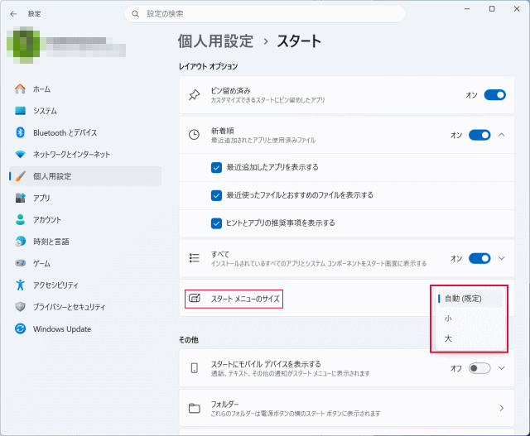Open フォルダー settings via right chevron
The image size is (530, 436).
(502, 409)
